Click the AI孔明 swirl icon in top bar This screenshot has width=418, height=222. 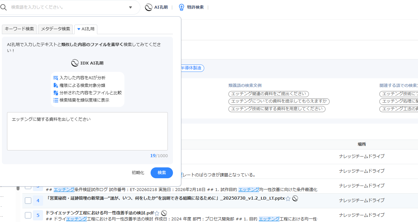(148, 7)
